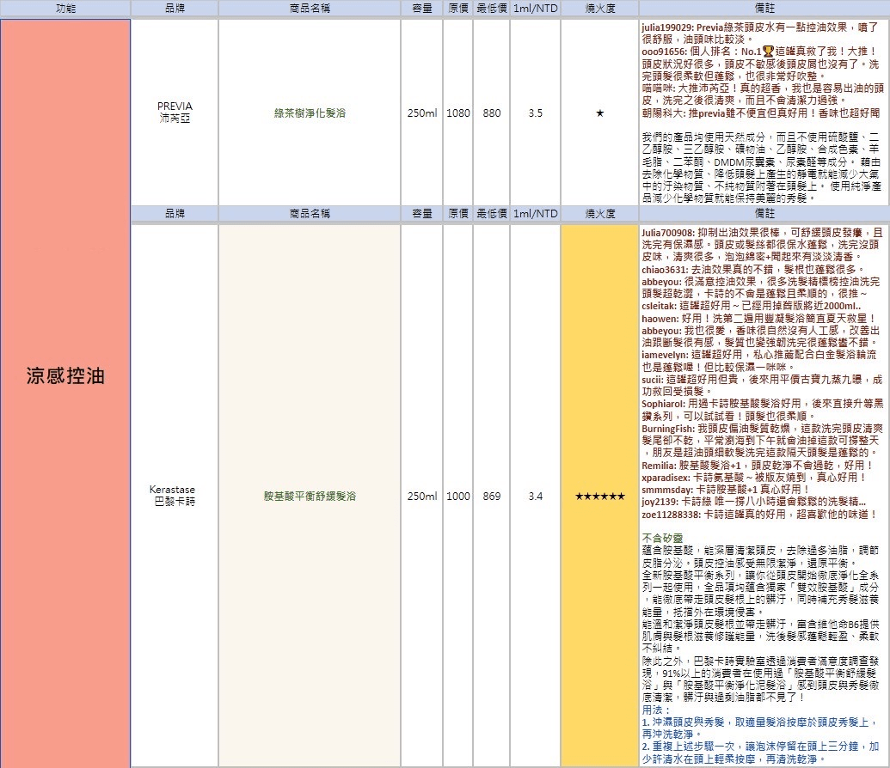890x768 pixels.
Task: Select the 3.5 price per ml cell
Action: tap(535, 113)
